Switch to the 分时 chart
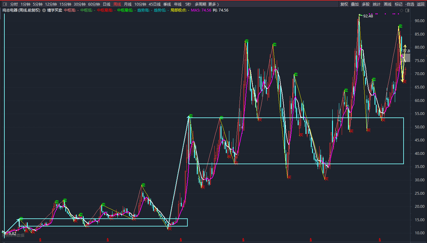427x243 pixels. [14, 4]
